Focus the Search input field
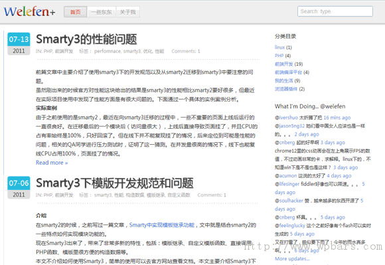The height and width of the screenshot is (265, 385). pos(335,11)
